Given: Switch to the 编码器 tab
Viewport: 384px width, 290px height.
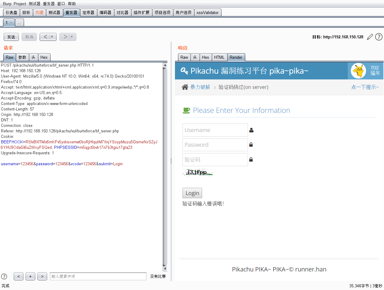Looking at the screenshot, I should coord(105,12).
